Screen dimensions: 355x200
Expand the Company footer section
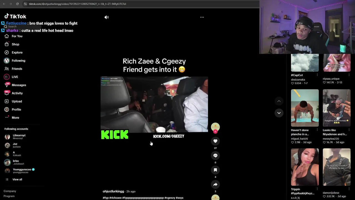(10, 191)
